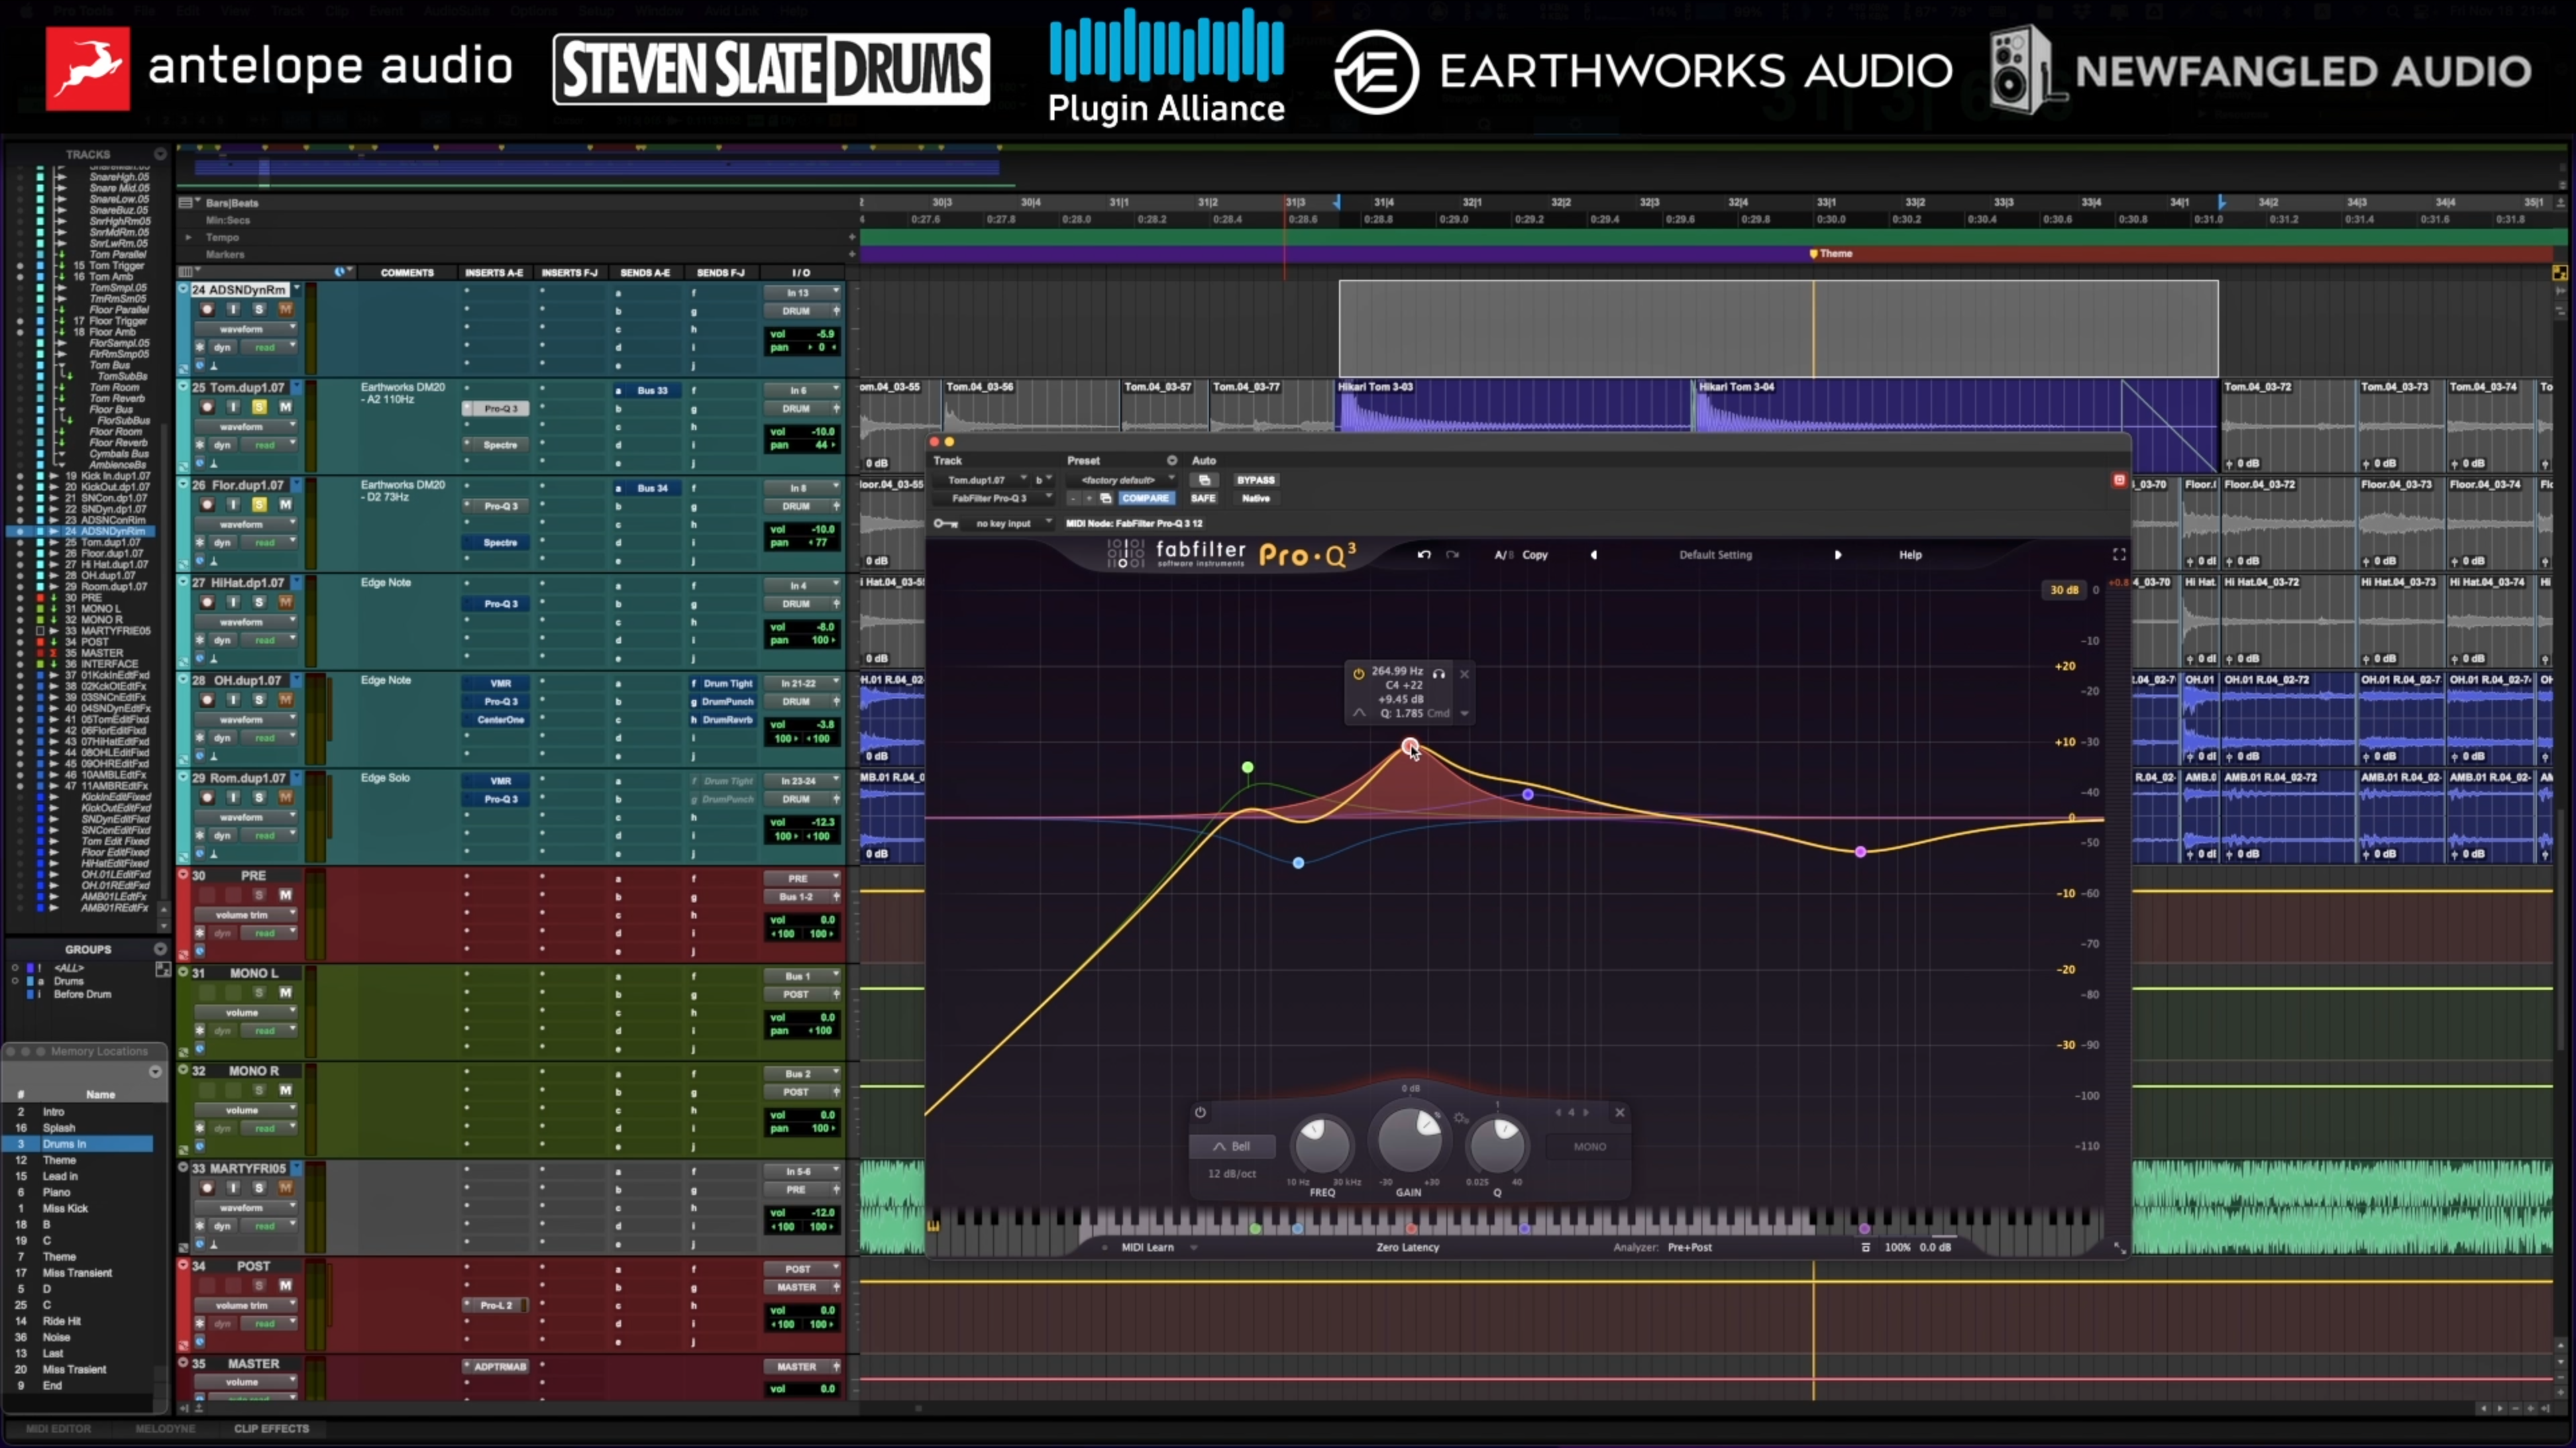Enter Pro-Q 3 full screen mode
Image resolution: width=2576 pixels, height=1448 pixels.
click(2119, 555)
